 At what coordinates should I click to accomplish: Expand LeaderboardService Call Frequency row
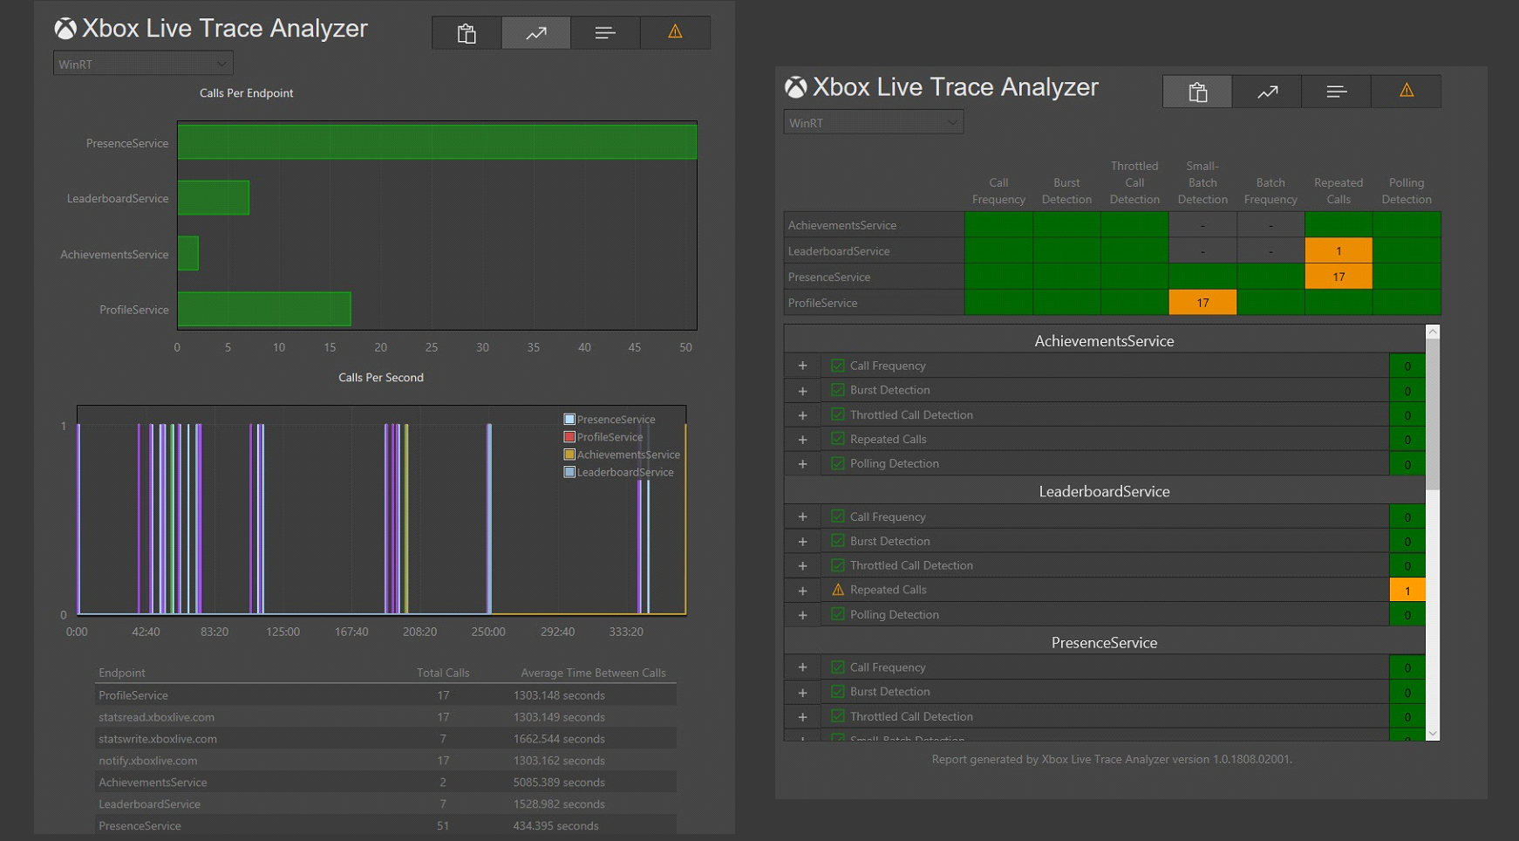point(802,516)
